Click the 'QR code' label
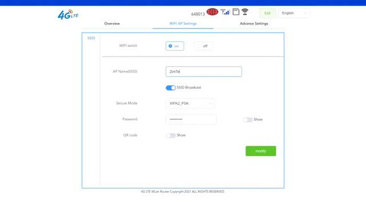 point(130,135)
